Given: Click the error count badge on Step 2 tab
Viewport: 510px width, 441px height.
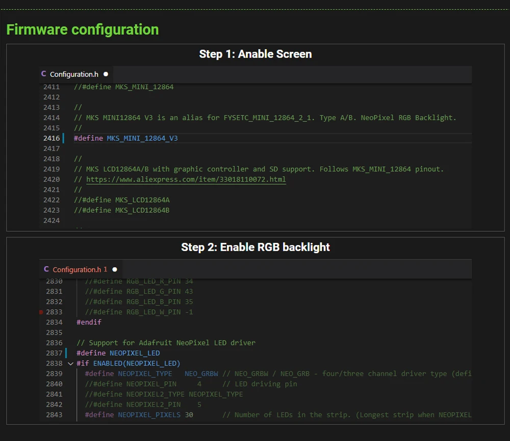Looking at the screenshot, I should (106, 269).
